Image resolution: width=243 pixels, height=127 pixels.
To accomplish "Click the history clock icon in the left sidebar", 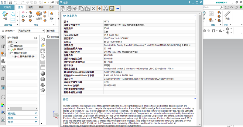I will pyautogui.click(x=3, y=97).
